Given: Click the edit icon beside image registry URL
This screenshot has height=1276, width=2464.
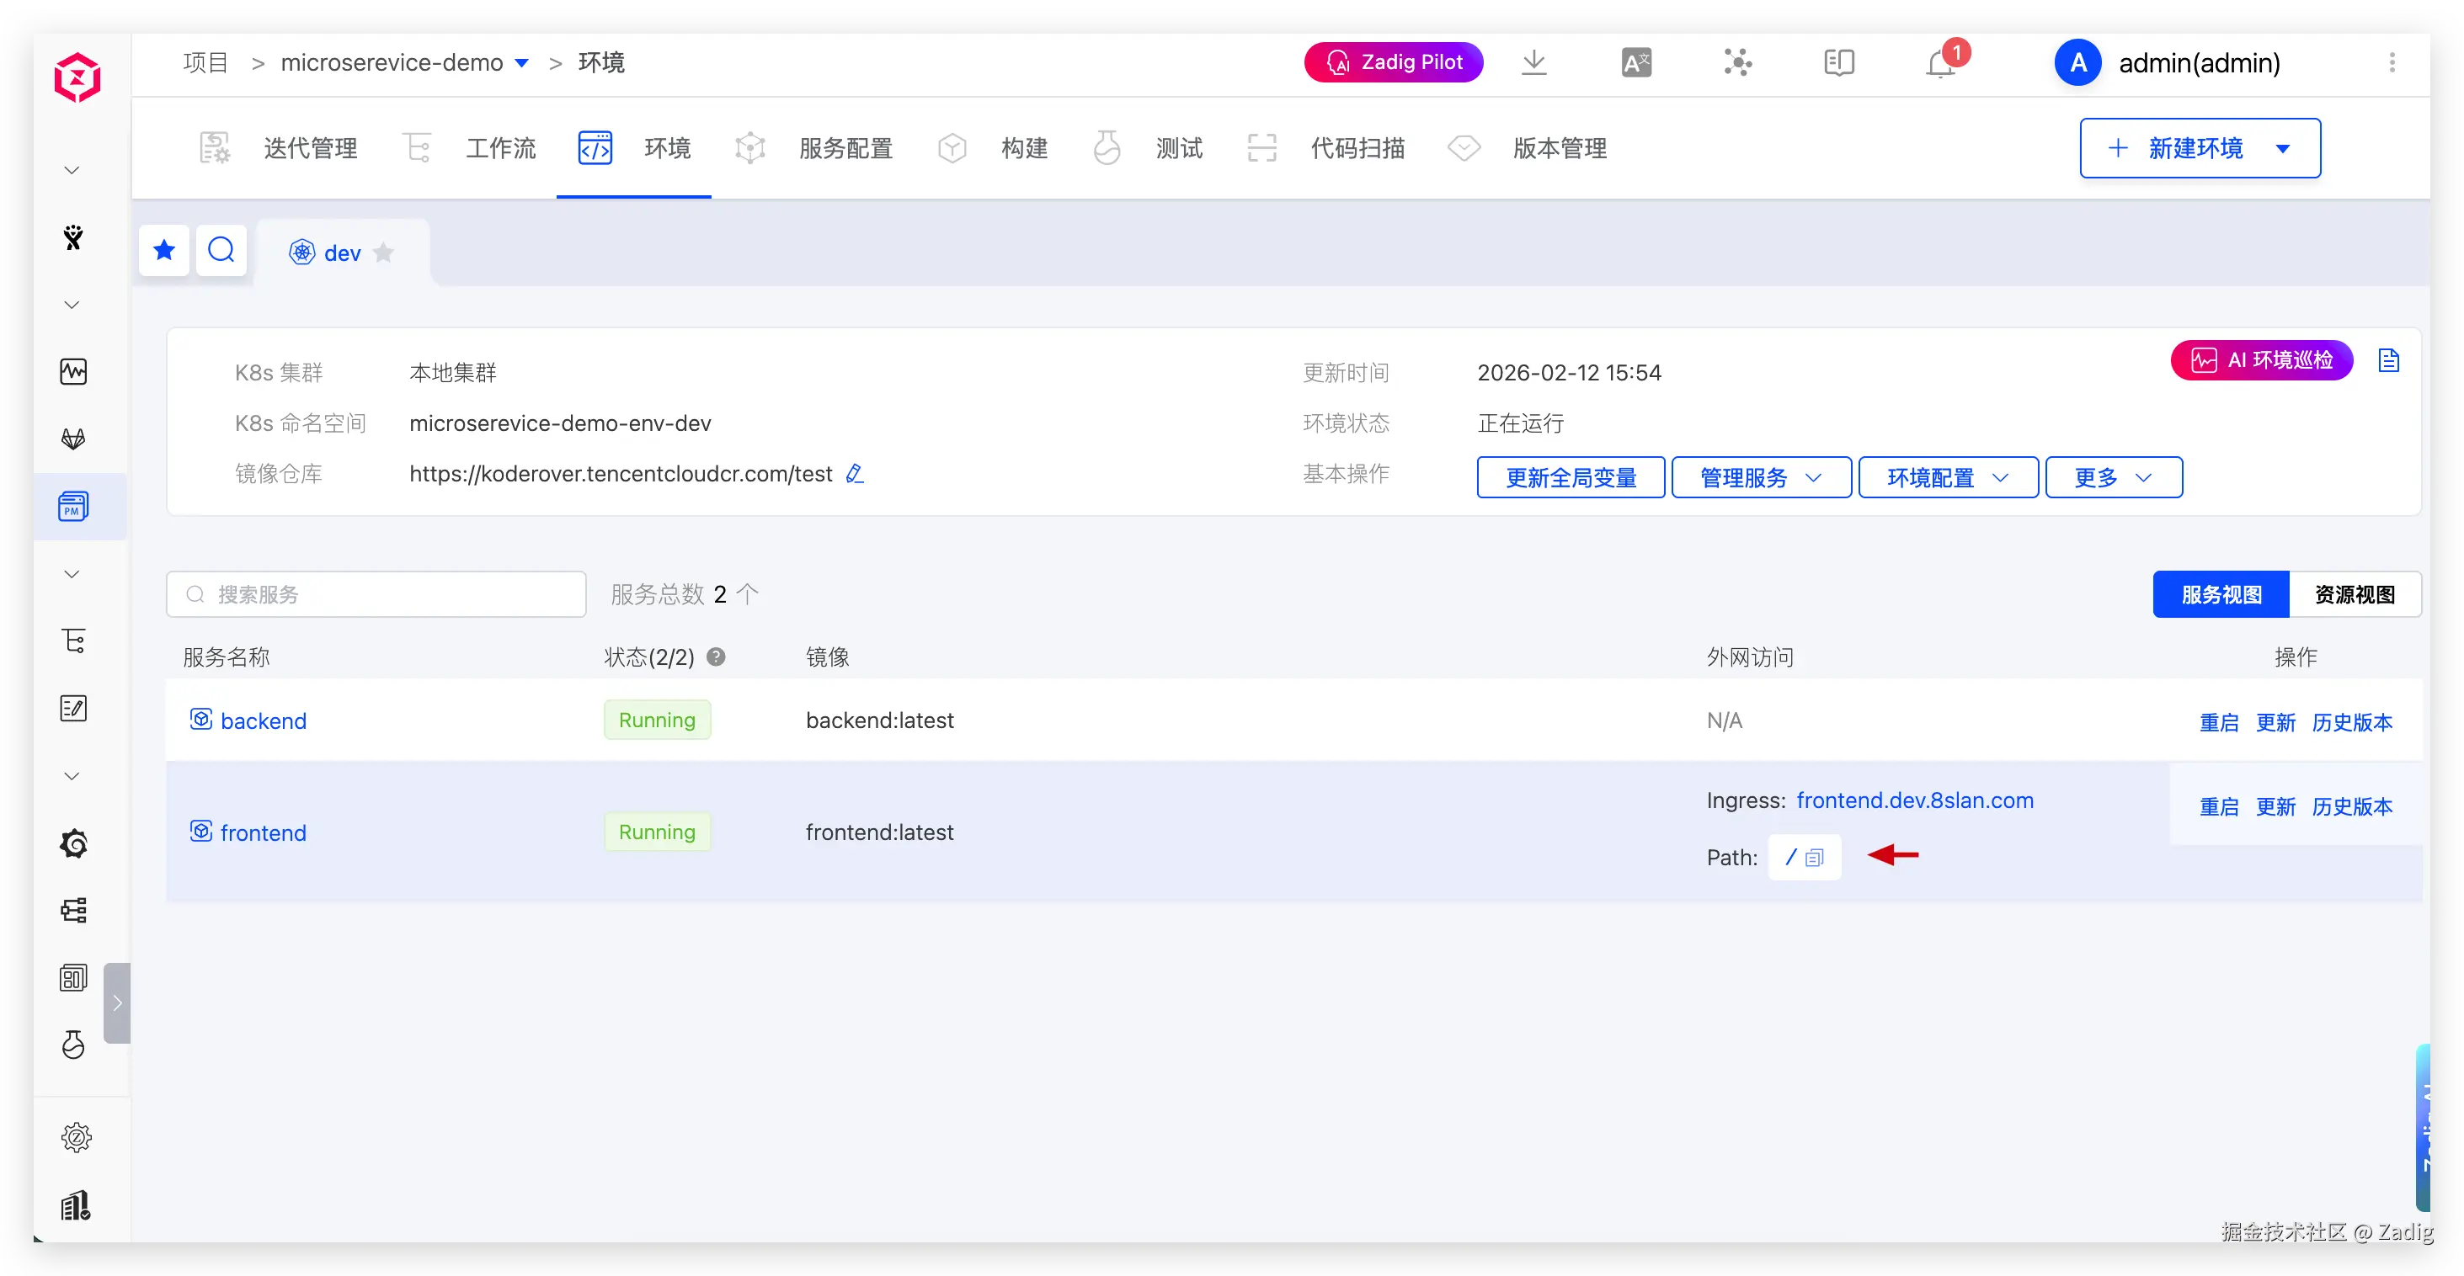Looking at the screenshot, I should [854, 474].
